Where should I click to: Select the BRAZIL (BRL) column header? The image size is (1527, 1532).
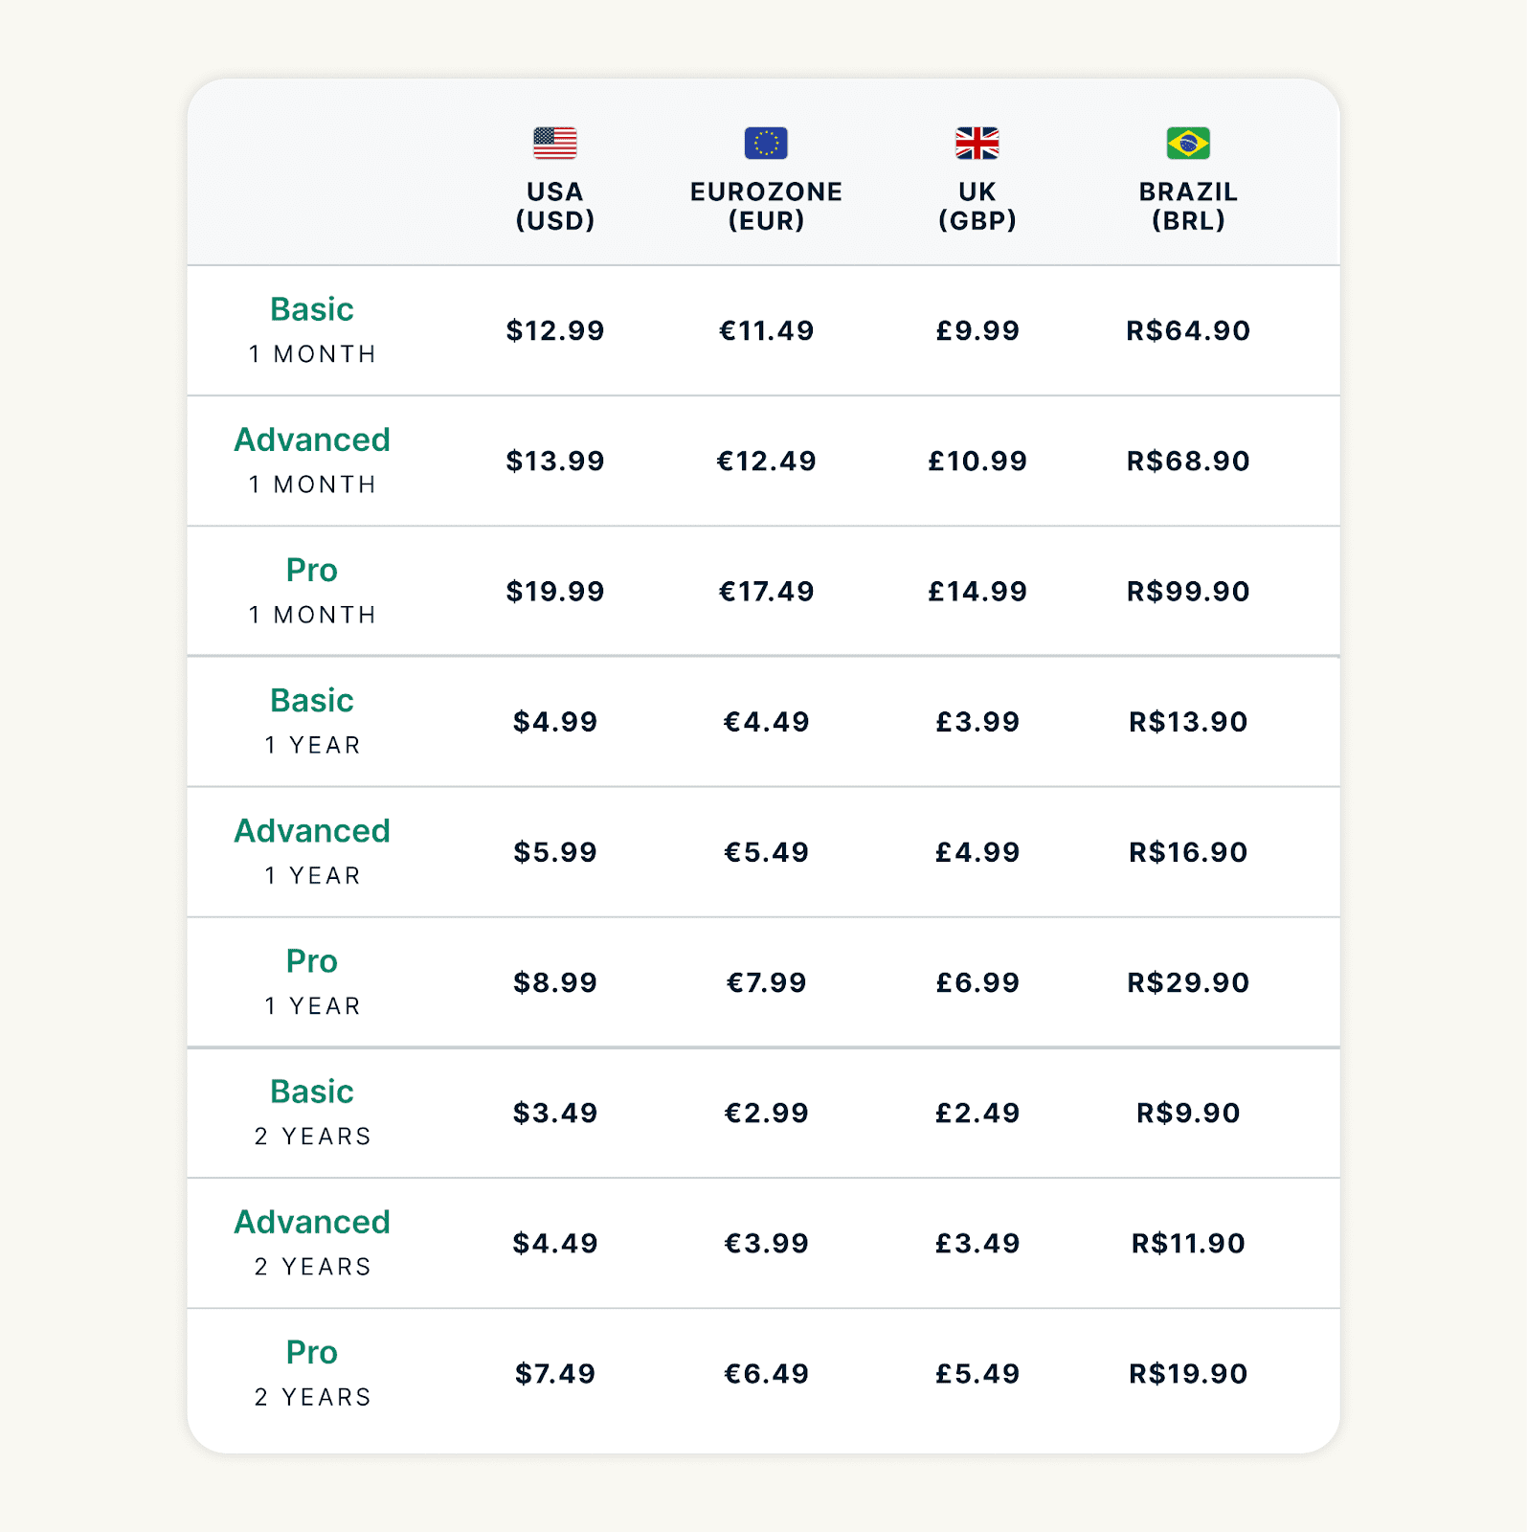[1188, 206]
